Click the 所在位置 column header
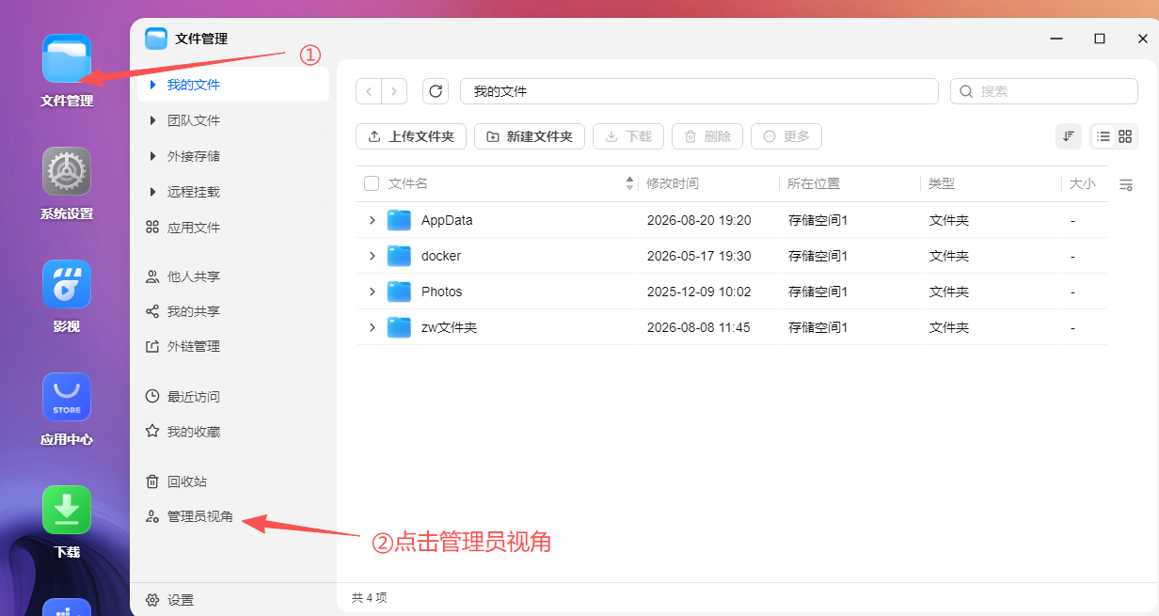This screenshot has height=616, width=1159. [x=814, y=183]
